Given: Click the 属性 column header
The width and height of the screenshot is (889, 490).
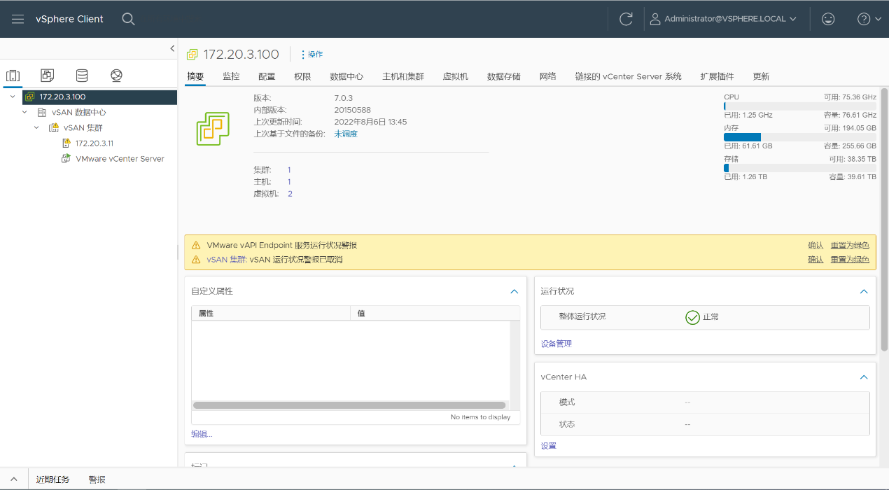Looking at the screenshot, I should point(270,314).
